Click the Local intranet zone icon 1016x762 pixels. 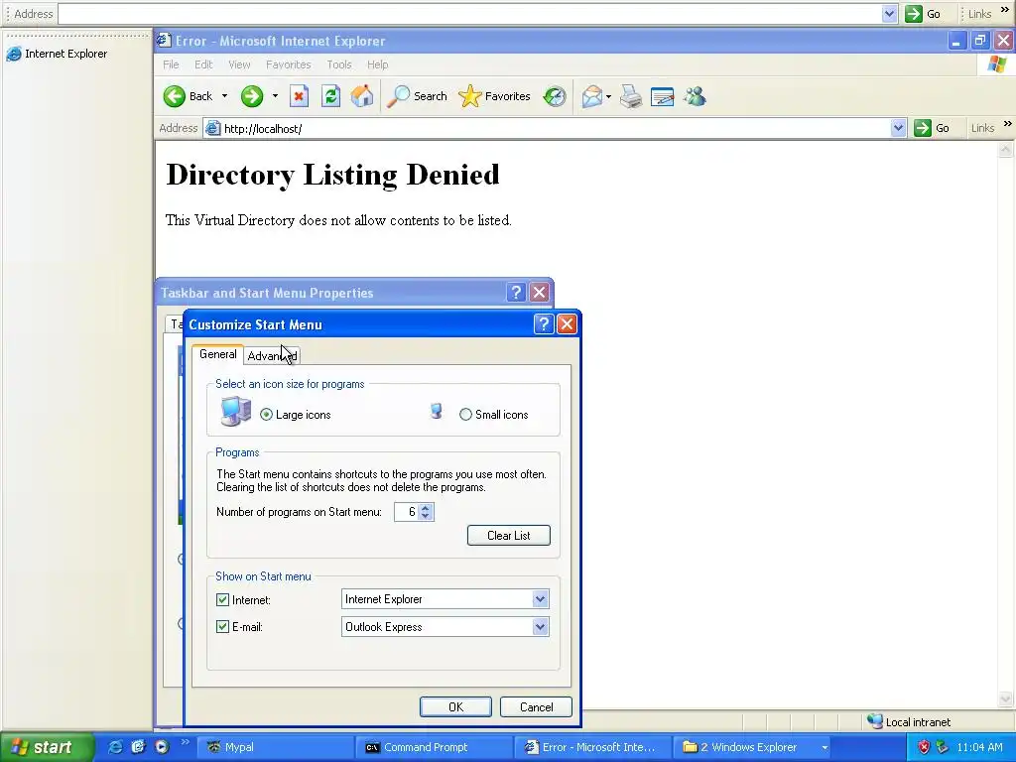pyautogui.click(x=875, y=721)
